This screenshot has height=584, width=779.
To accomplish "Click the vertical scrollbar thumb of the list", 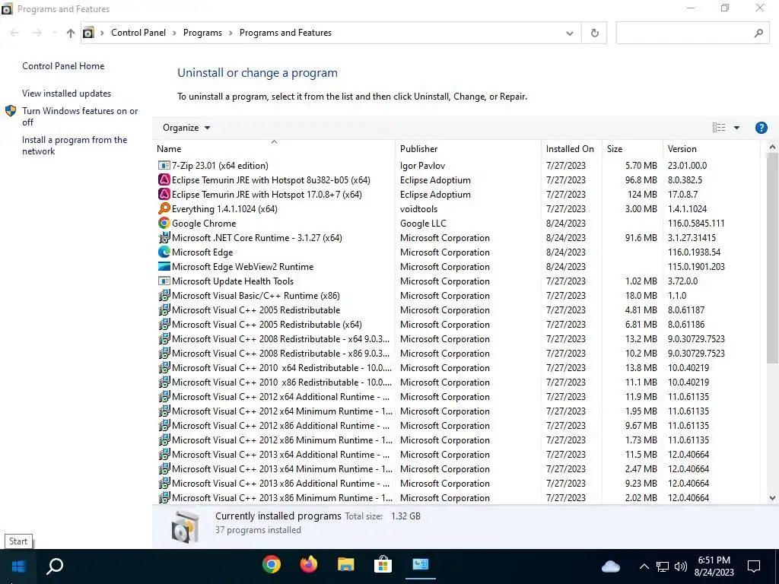I will [x=772, y=259].
